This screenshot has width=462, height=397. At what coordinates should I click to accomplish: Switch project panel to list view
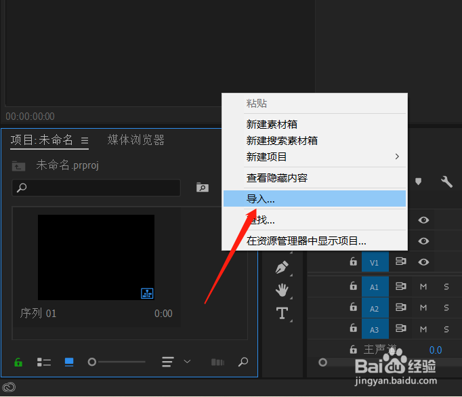44,362
